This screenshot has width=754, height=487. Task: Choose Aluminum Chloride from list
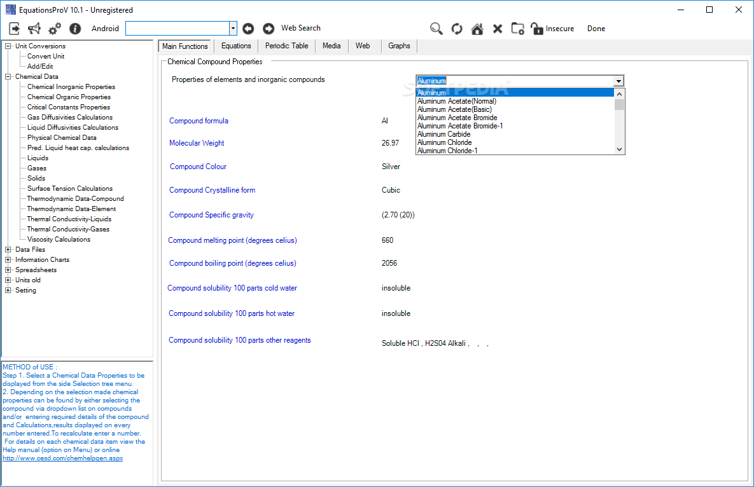(x=515, y=142)
